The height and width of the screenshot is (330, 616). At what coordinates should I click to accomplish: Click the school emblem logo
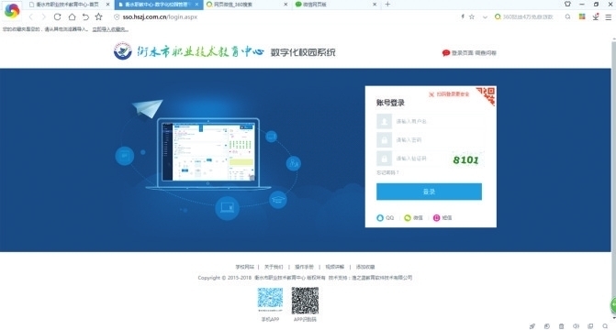tap(123, 51)
